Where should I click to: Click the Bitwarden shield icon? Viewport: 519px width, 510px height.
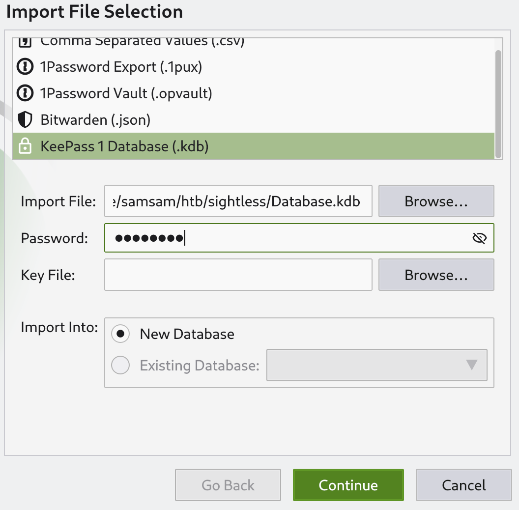tap(25, 119)
